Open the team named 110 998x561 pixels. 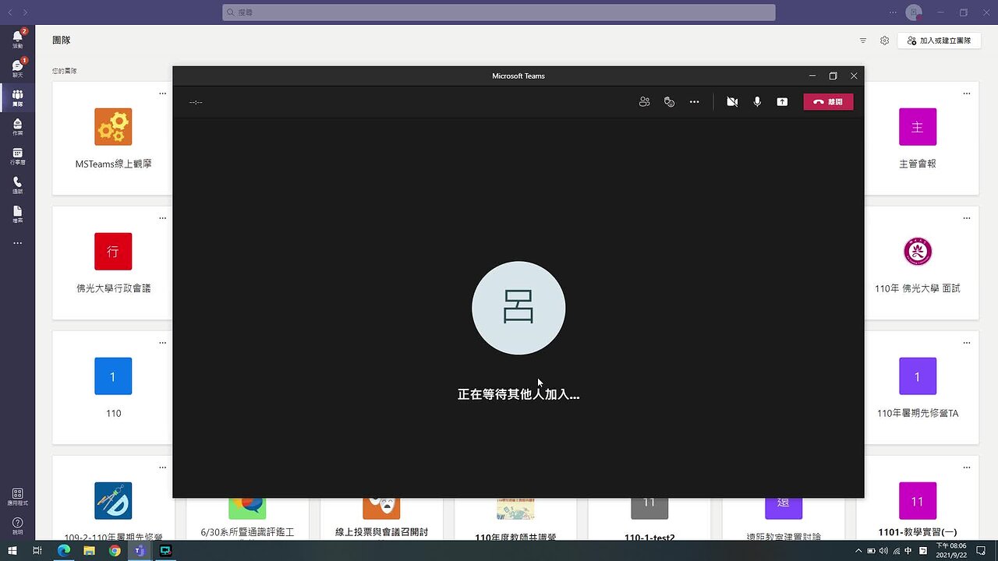113,388
